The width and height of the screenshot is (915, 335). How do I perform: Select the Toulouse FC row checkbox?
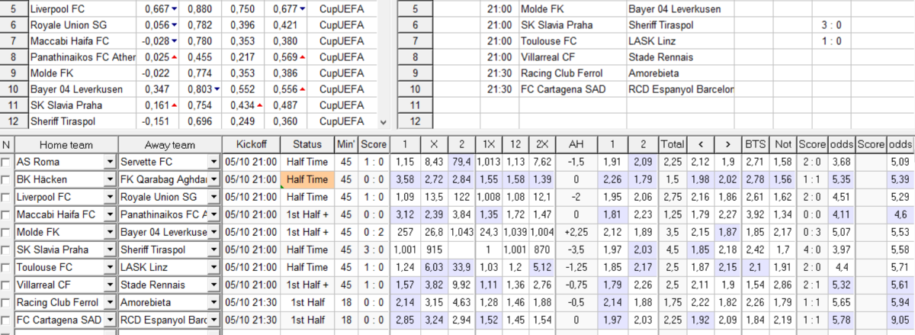tap(7, 266)
